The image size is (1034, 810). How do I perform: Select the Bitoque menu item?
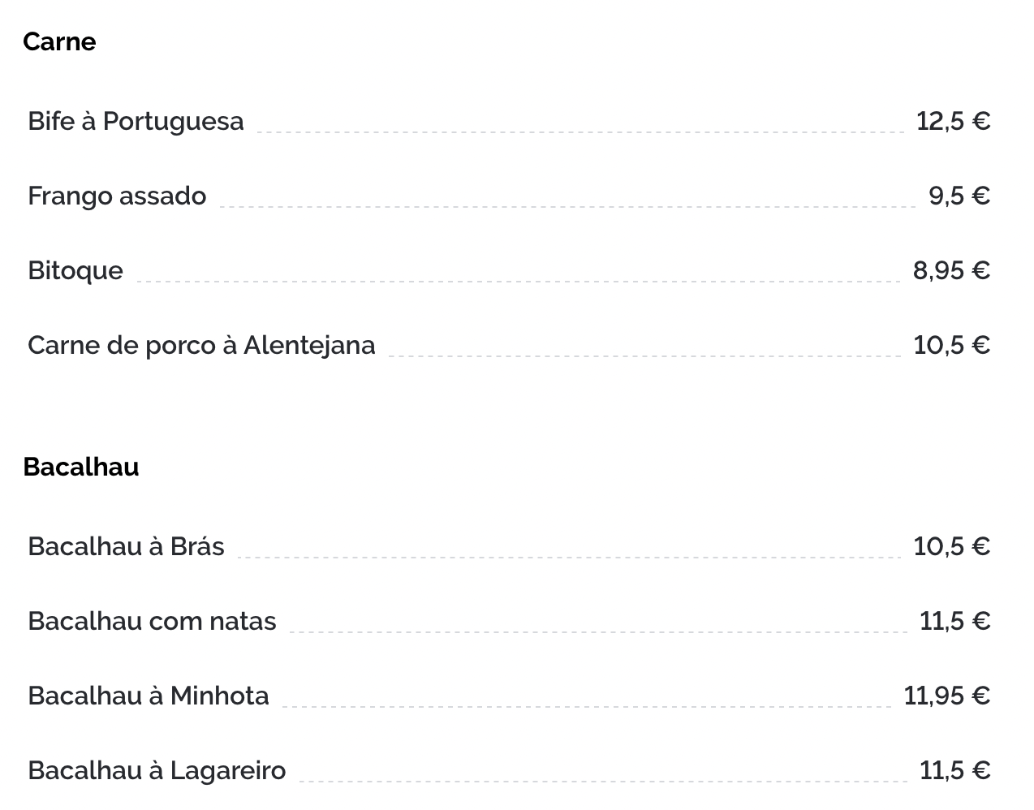pyautogui.click(x=75, y=270)
